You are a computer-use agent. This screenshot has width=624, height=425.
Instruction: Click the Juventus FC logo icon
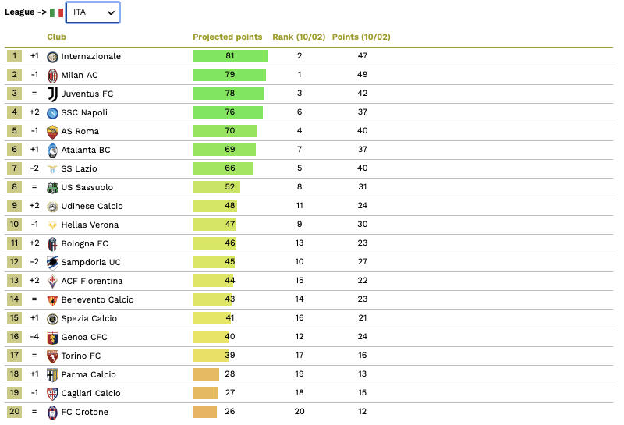click(52, 94)
